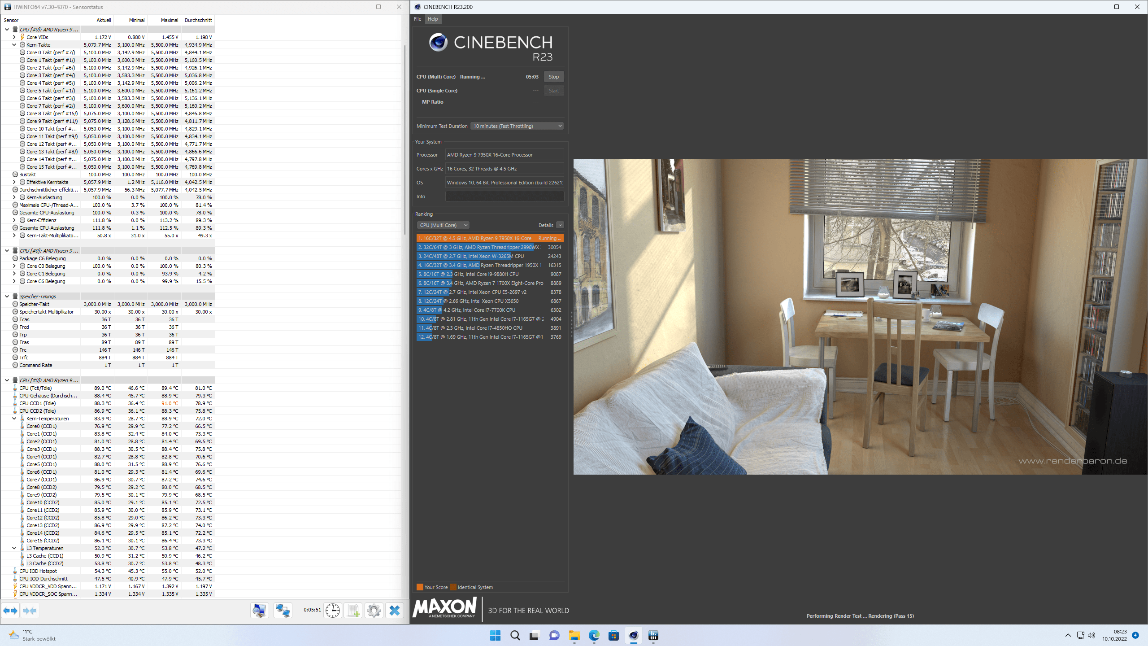Screen dimensions: 1148x646
Task: Click the Cinebench render preview image
Action: click(x=860, y=317)
